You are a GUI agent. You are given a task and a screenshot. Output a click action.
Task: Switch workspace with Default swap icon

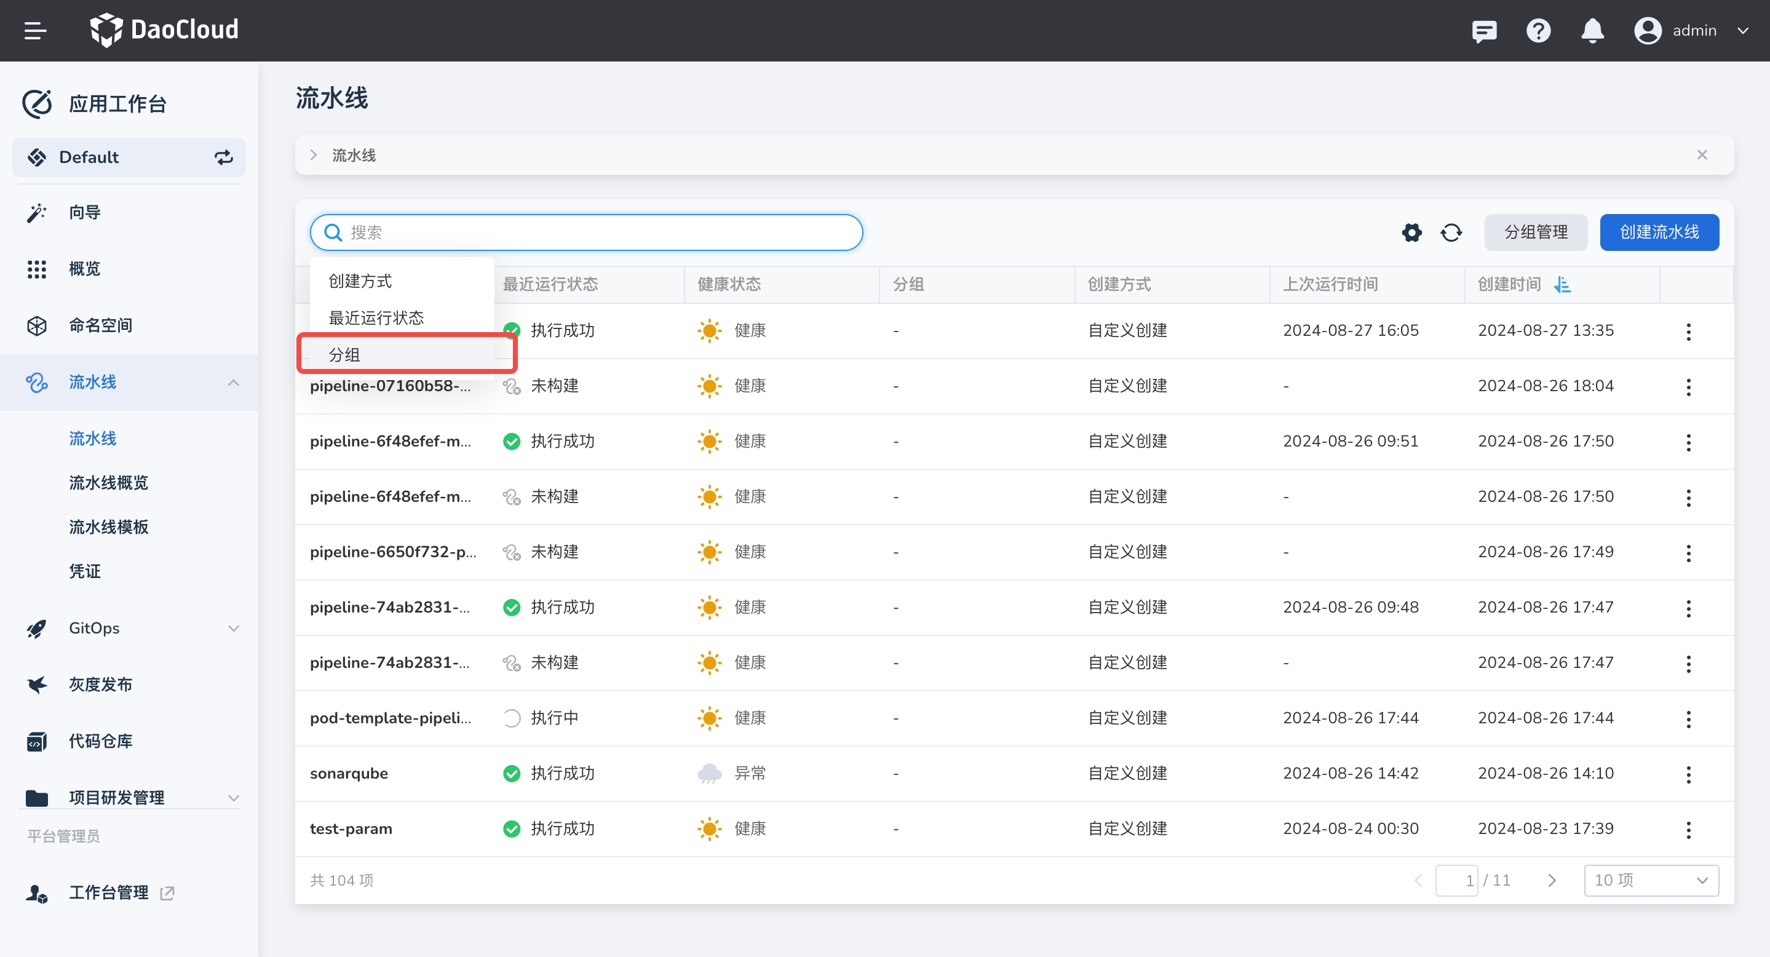pos(223,157)
